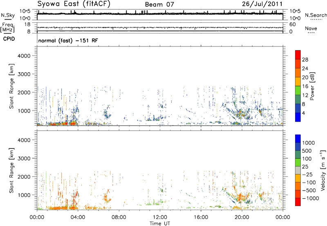Click the "3000" tick on the velocity panel
Screen dimensions: 327x226
(24, 158)
